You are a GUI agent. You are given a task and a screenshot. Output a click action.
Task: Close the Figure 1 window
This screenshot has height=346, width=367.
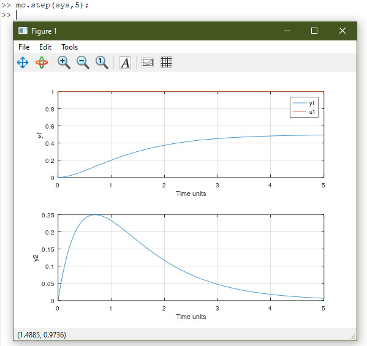coord(342,31)
